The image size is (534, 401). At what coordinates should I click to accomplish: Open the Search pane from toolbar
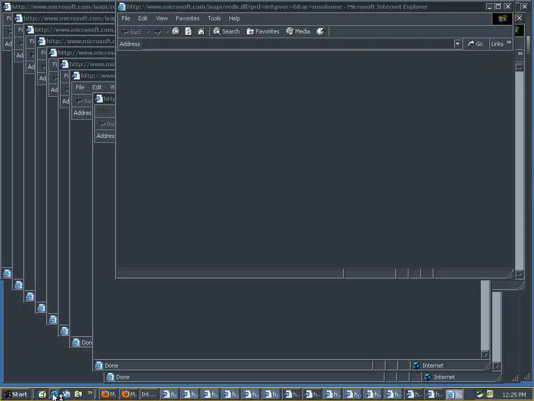pos(226,31)
